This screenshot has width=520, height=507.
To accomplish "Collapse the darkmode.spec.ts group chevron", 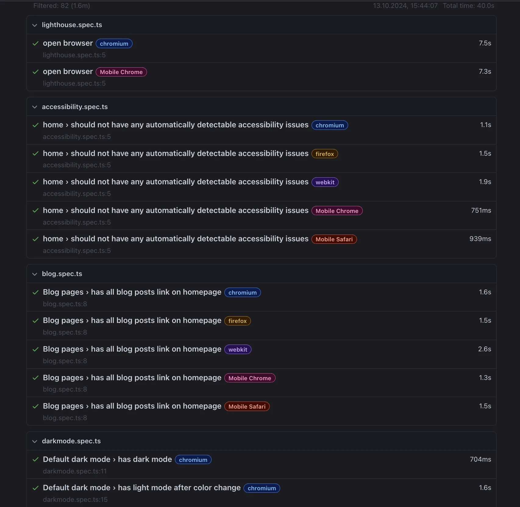I will tap(35, 441).
